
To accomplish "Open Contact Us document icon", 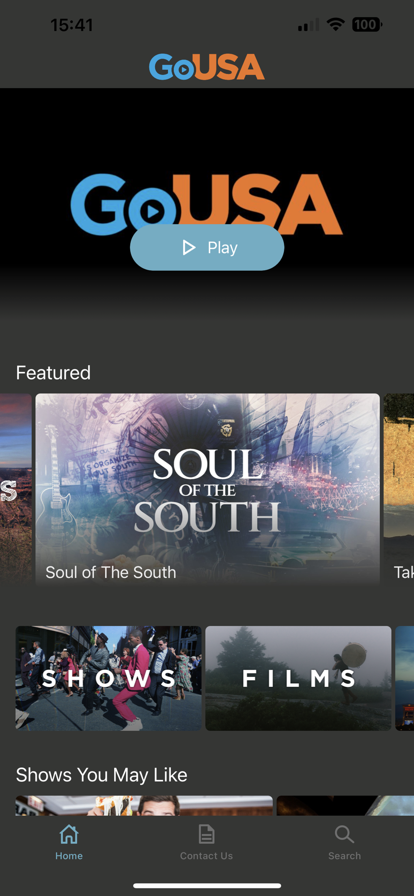I will point(207,834).
